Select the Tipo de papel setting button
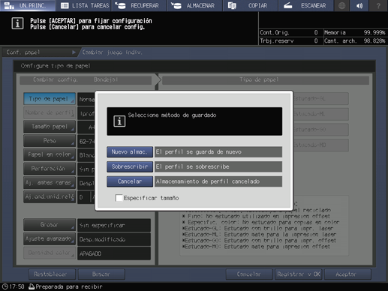 (50, 99)
